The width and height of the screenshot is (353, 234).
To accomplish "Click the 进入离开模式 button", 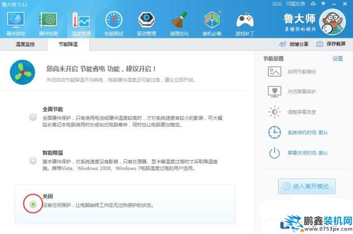I will click(307, 186).
